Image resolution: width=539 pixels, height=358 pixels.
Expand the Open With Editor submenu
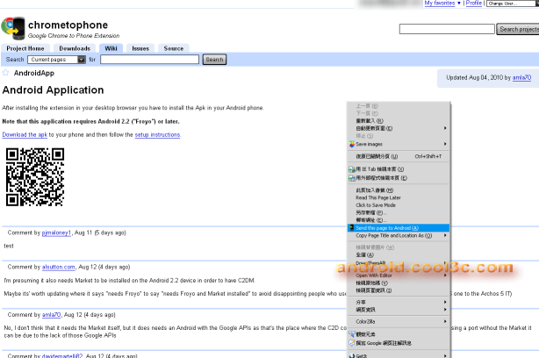pyautogui.click(x=398, y=276)
